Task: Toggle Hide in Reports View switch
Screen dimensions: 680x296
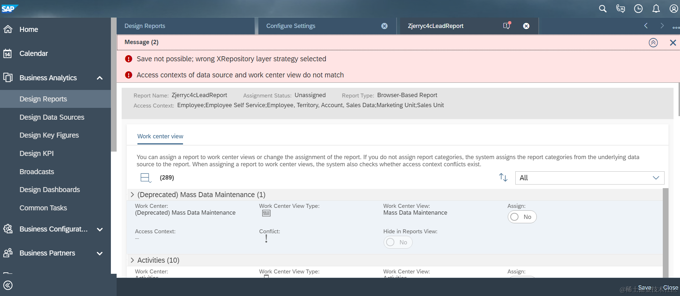Action: tap(398, 242)
